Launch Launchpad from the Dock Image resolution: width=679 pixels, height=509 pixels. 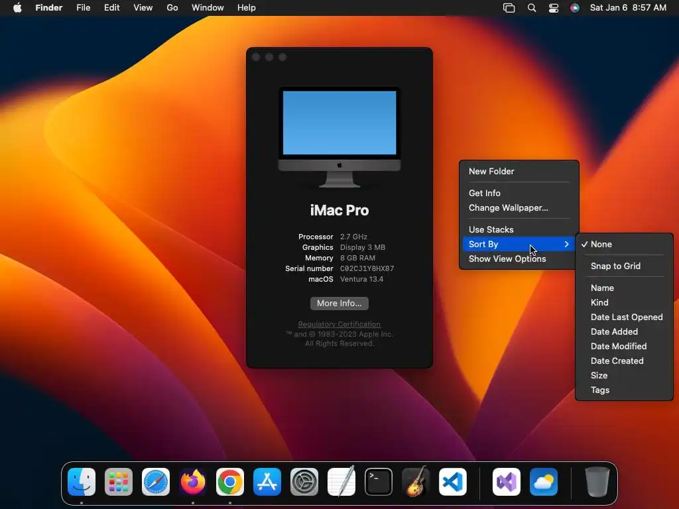pyautogui.click(x=119, y=482)
